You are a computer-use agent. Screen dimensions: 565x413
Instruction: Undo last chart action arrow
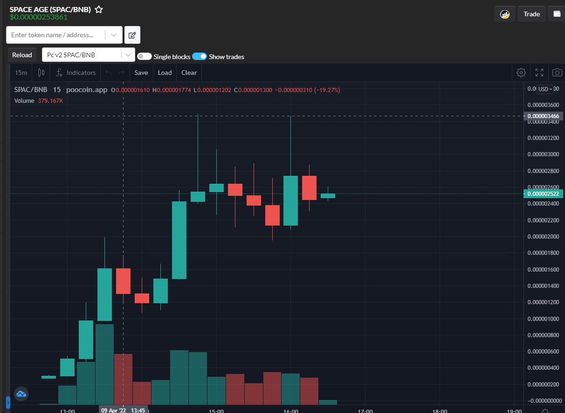pyautogui.click(x=109, y=72)
